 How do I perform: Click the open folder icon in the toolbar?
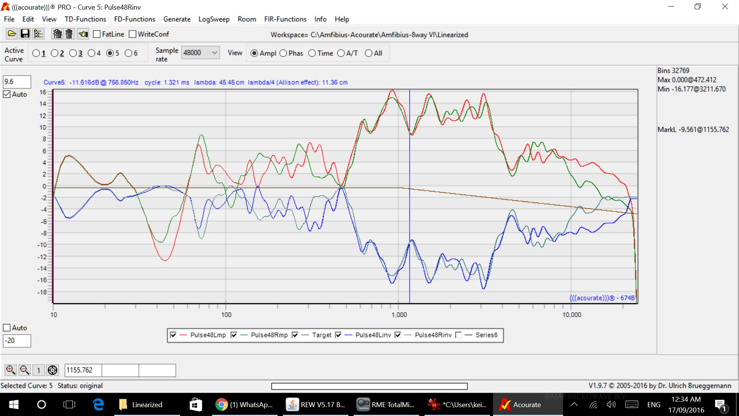[12, 34]
